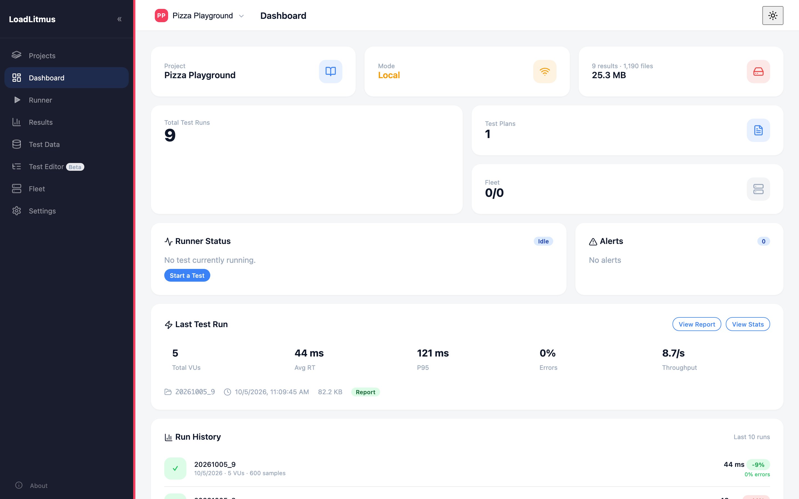799x499 pixels.
Task: Click the About info icon
Action: (x=19, y=485)
